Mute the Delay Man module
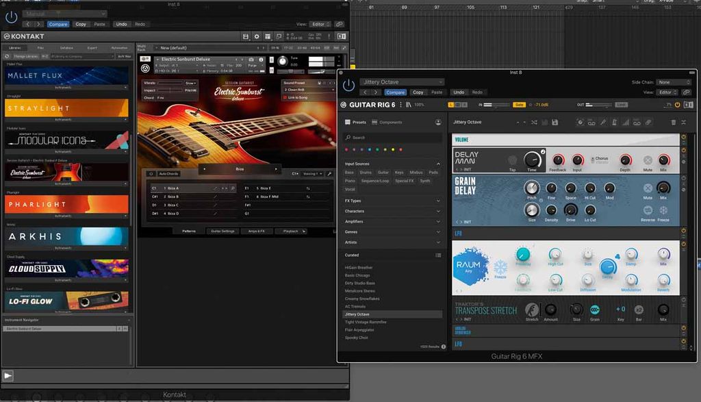The height and width of the screenshot is (402, 701). [648, 160]
